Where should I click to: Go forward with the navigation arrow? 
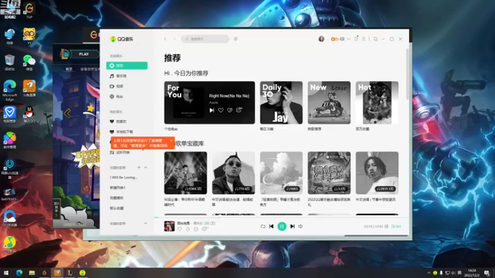(174, 39)
